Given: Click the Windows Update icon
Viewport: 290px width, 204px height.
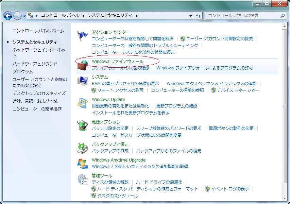Looking at the screenshot, I should coord(82,103).
